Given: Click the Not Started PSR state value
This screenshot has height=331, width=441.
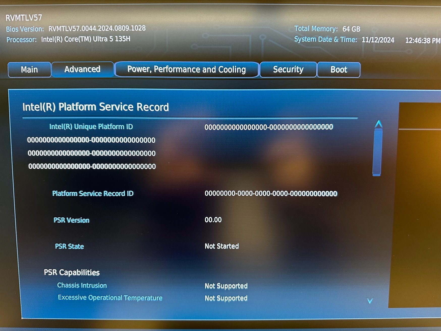Looking at the screenshot, I should [x=222, y=246].
